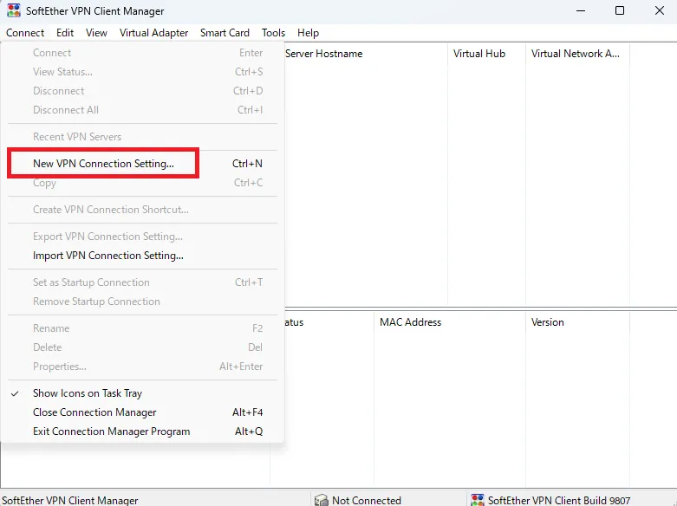Click Create VPN Connection Shortcut...
Image resolution: width=677 pixels, height=506 pixels.
point(142,210)
